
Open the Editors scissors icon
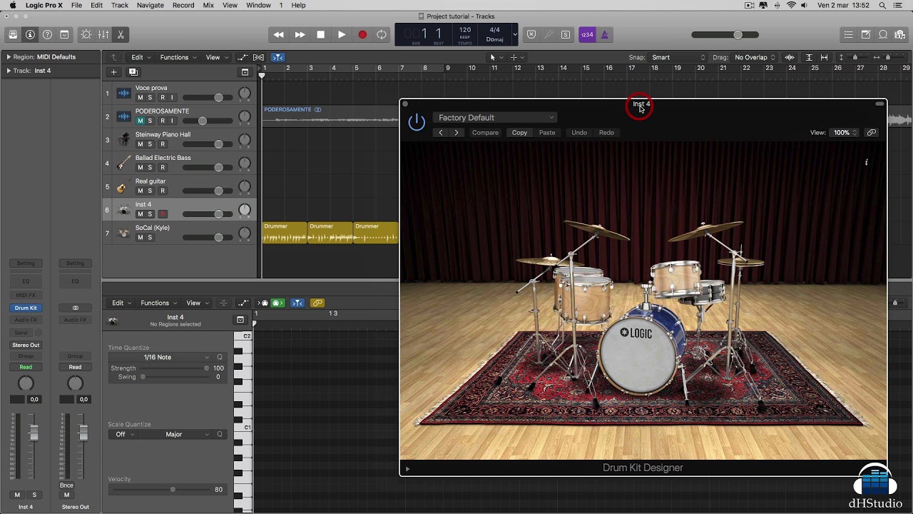point(121,34)
